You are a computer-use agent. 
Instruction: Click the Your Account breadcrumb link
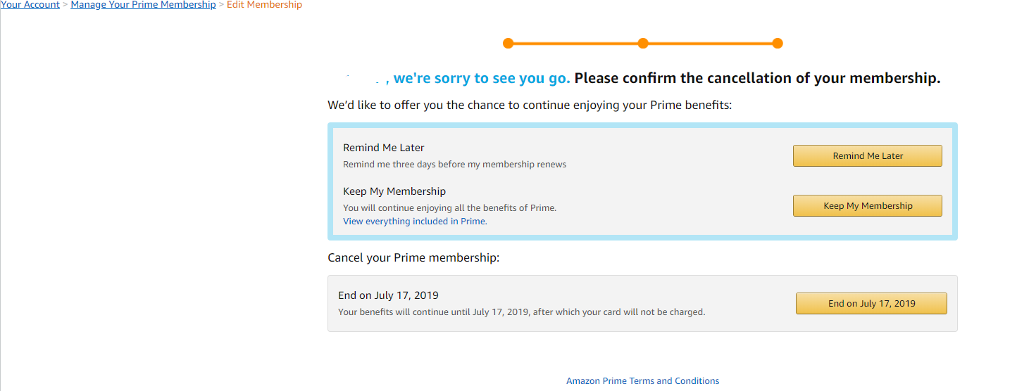click(30, 5)
